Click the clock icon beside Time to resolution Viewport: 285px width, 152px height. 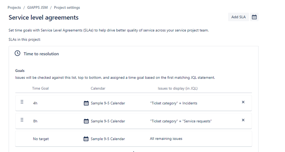[x=17, y=53]
